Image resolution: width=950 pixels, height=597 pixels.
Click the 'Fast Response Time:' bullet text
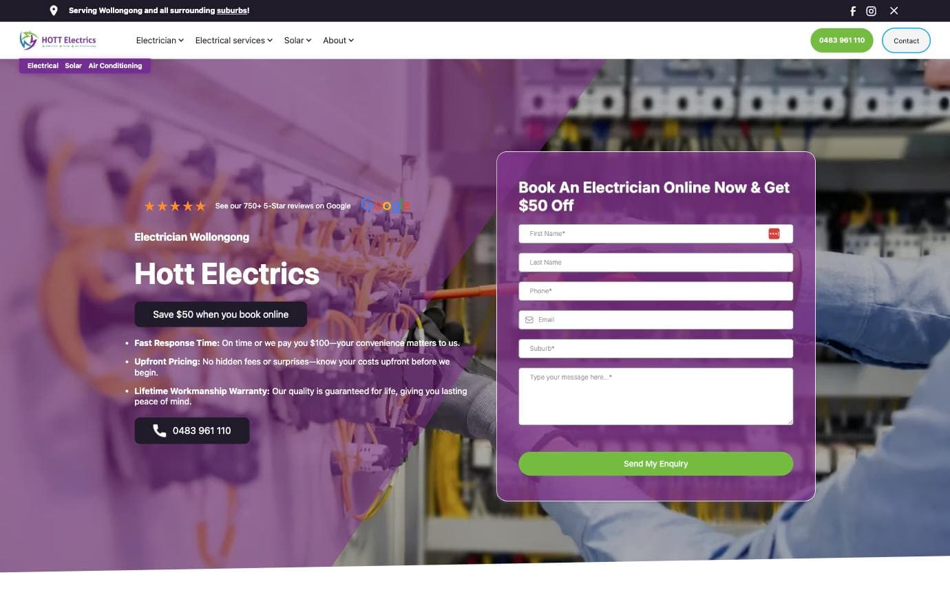click(177, 343)
